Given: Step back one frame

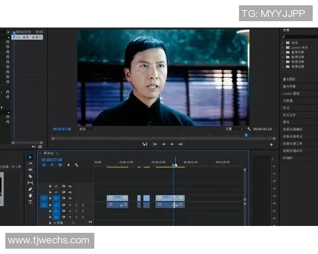Looking at the screenshot, I should point(163,144).
